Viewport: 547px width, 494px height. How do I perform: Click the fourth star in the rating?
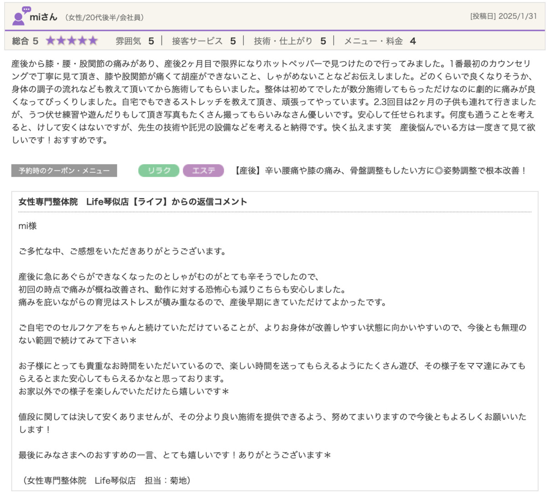[83, 41]
